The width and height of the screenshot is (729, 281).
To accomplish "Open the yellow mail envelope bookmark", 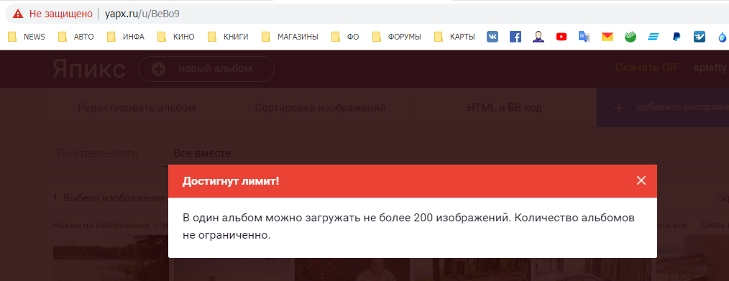I will point(607,37).
